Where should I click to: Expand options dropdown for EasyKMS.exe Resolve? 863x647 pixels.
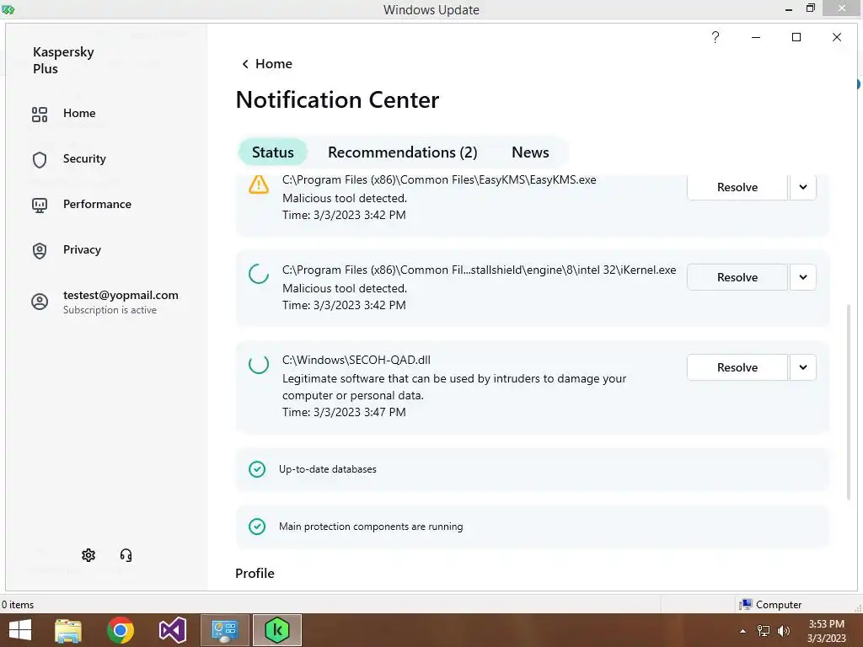click(803, 187)
